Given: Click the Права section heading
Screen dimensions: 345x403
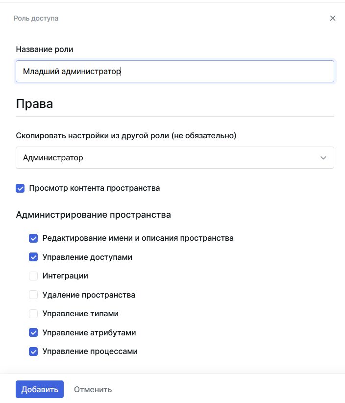Looking at the screenshot, I should [x=30, y=103].
